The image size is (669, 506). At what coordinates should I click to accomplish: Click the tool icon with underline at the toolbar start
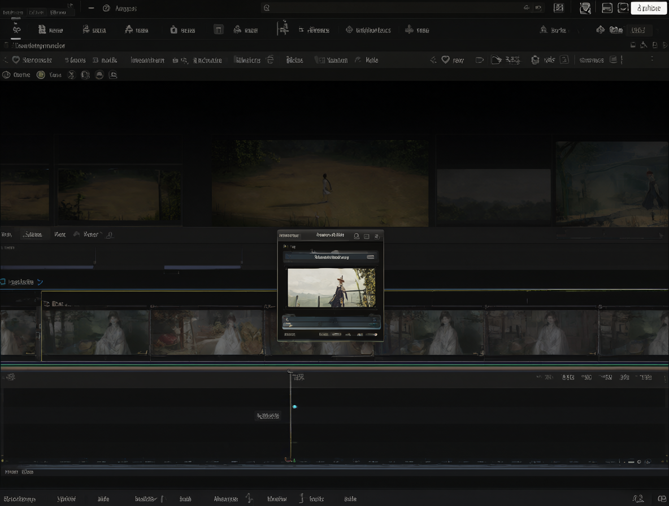point(16,30)
